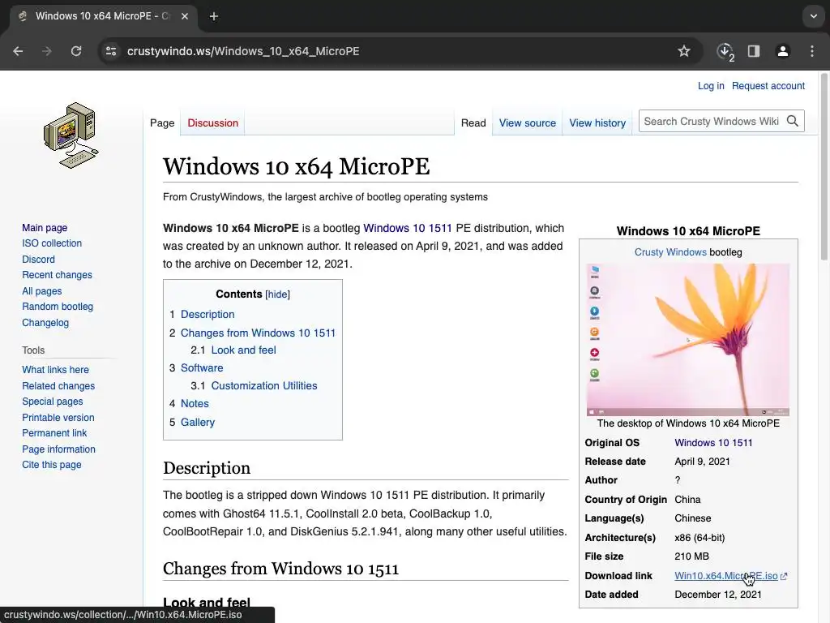Jump to Look and feel contents entry

tap(243, 350)
